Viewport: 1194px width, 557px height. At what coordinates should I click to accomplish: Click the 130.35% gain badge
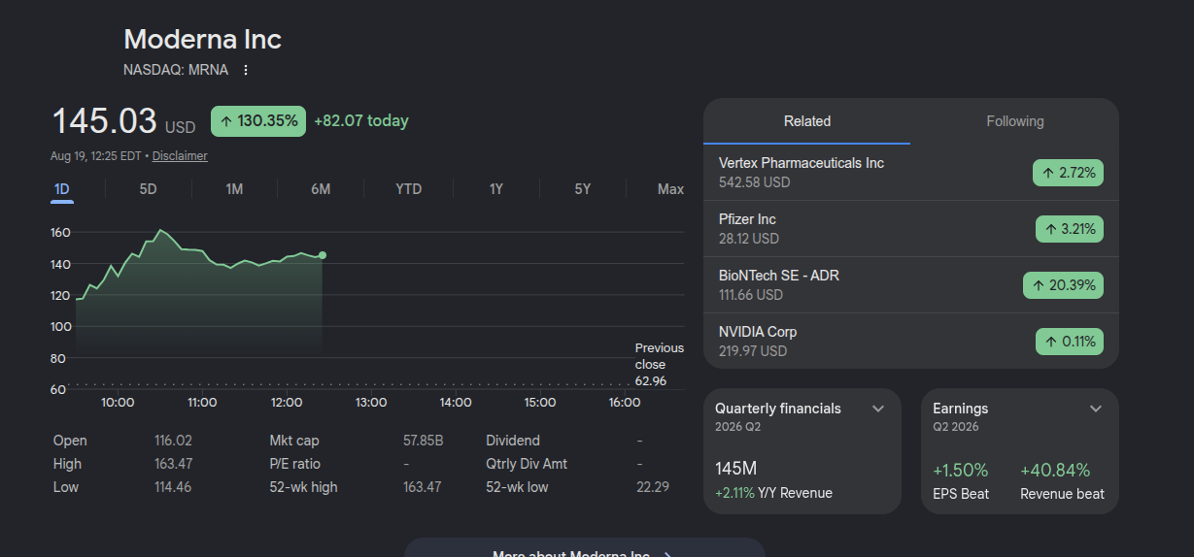[258, 121]
